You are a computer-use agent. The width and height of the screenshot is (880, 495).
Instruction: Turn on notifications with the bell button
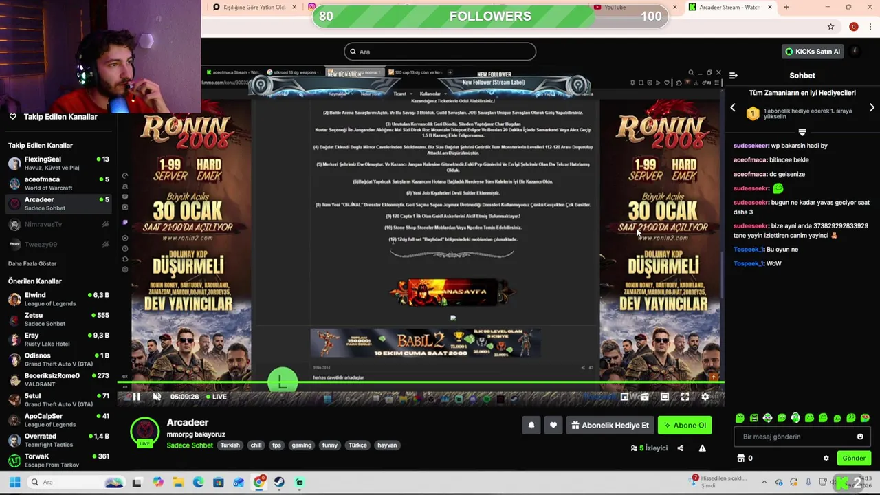[531, 425]
